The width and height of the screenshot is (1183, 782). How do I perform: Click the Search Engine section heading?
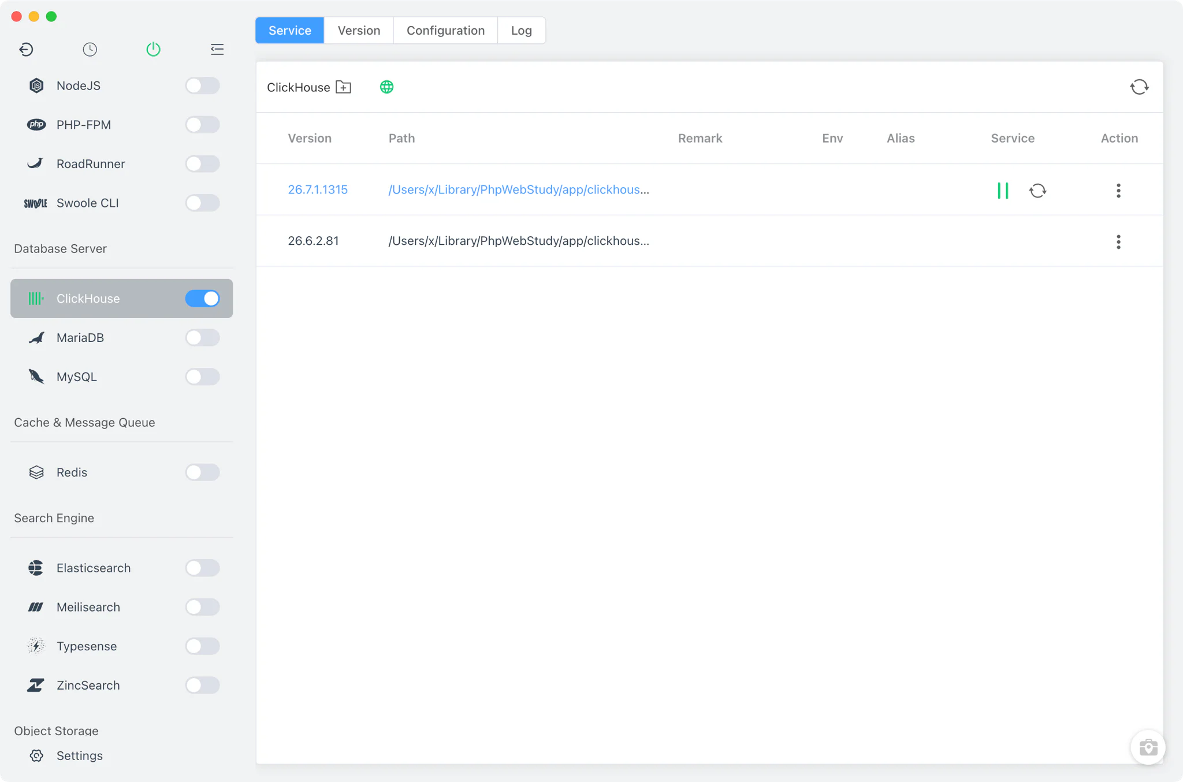coord(54,518)
